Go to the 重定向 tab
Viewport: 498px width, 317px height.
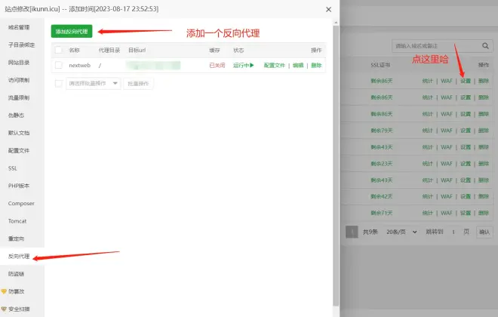point(16,239)
